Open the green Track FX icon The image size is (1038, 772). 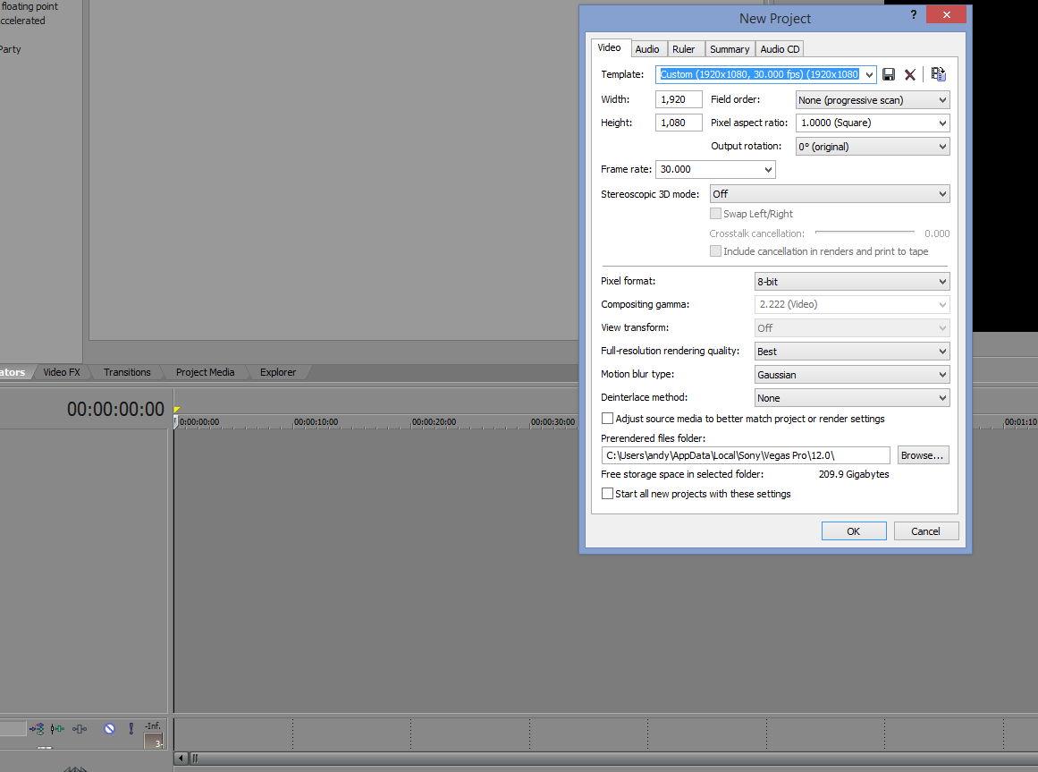click(x=58, y=728)
